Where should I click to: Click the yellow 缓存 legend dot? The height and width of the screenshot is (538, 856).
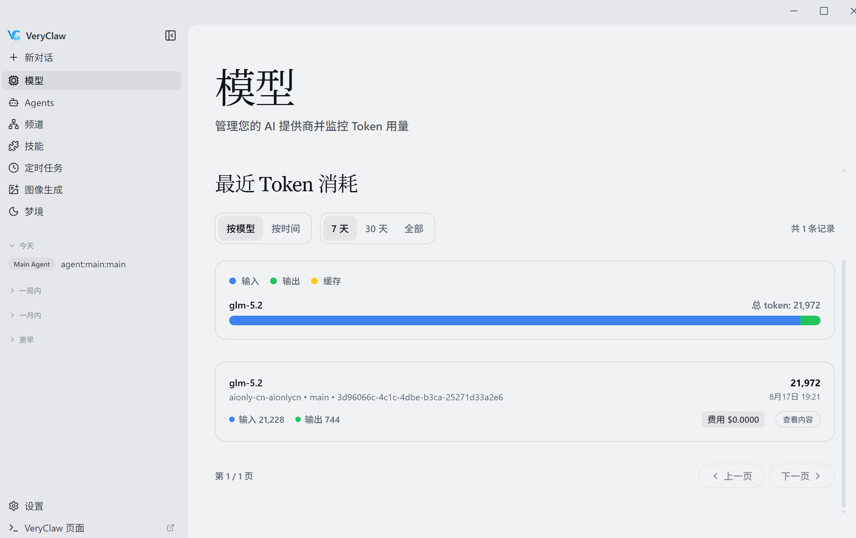pyautogui.click(x=314, y=281)
